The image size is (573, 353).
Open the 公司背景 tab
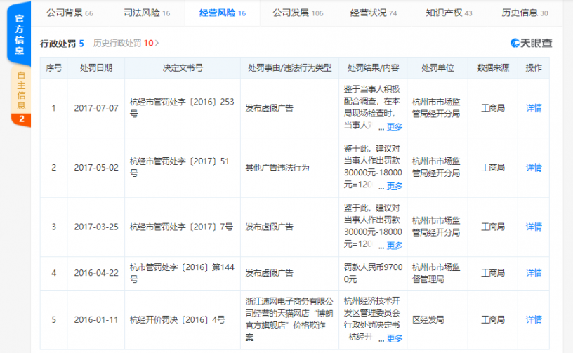(x=69, y=13)
